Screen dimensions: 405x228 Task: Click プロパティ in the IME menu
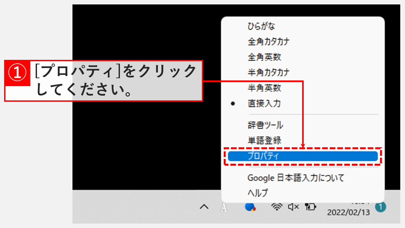point(303,156)
